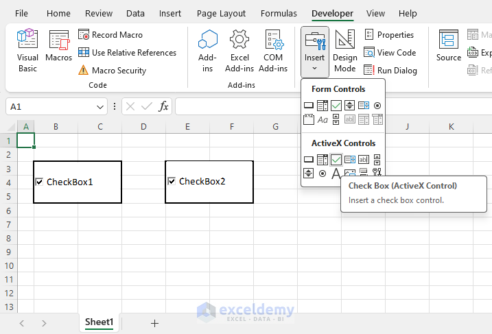This screenshot has width=492, height=334.
Task: Insert a Form Controls Check Box
Action: [x=336, y=106]
